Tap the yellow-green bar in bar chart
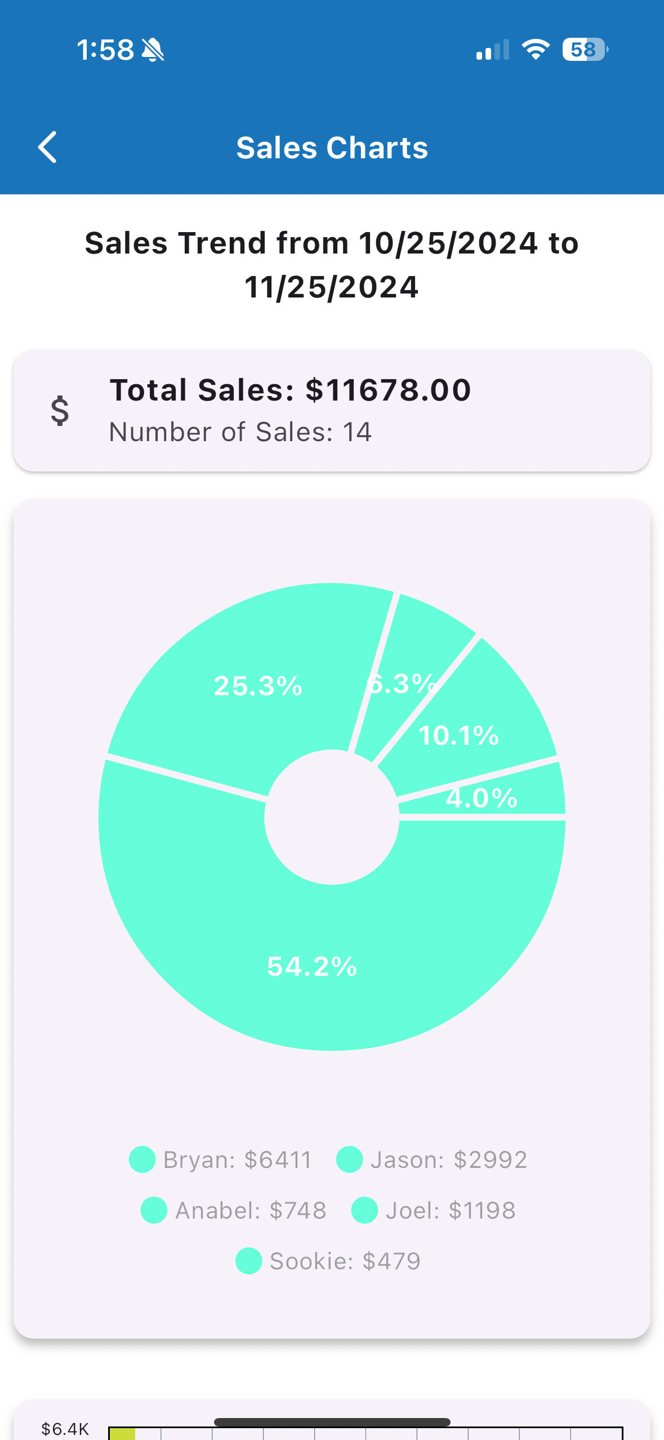Viewport: 664px width, 1440px height. [x=122, y=1433]
